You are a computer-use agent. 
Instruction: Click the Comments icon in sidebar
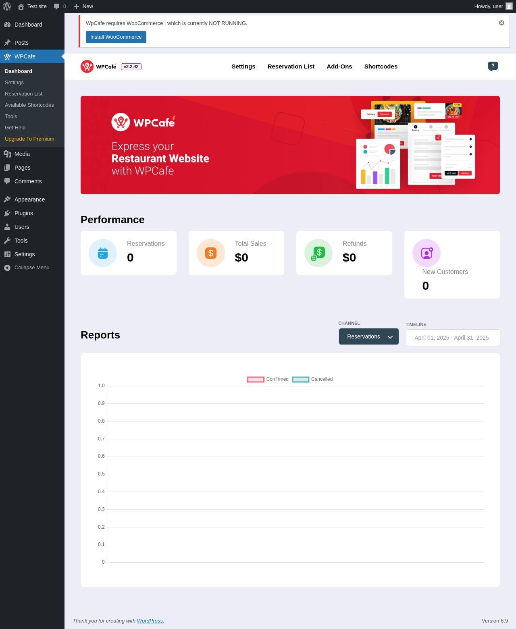coord(7,181)
